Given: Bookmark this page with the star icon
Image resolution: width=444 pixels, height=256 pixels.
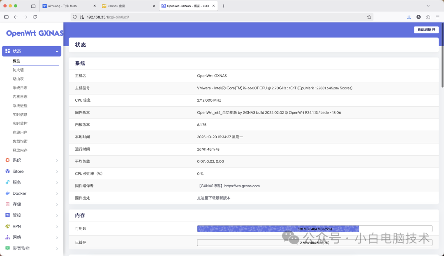Looking at the screenshot, I should 369,17.
